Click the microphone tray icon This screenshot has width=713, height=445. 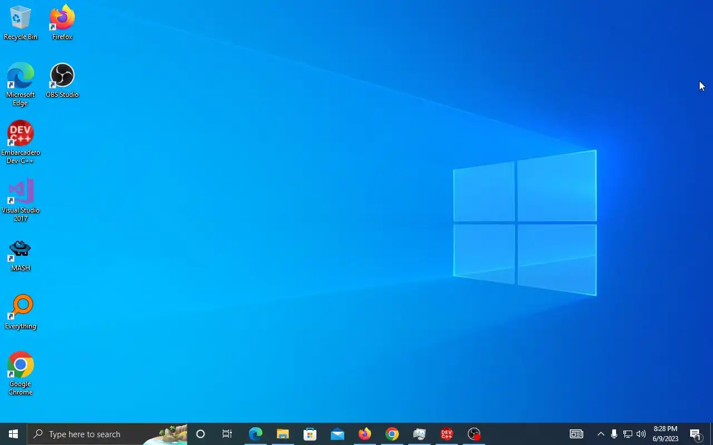click(x=614, y=434)
